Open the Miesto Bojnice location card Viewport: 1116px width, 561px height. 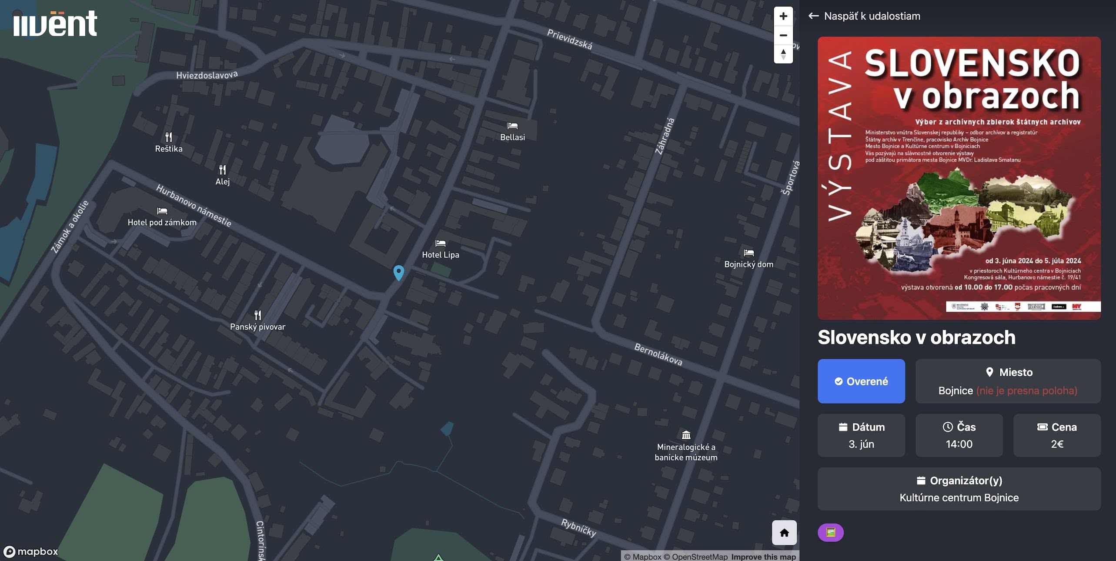[1007, 381]
